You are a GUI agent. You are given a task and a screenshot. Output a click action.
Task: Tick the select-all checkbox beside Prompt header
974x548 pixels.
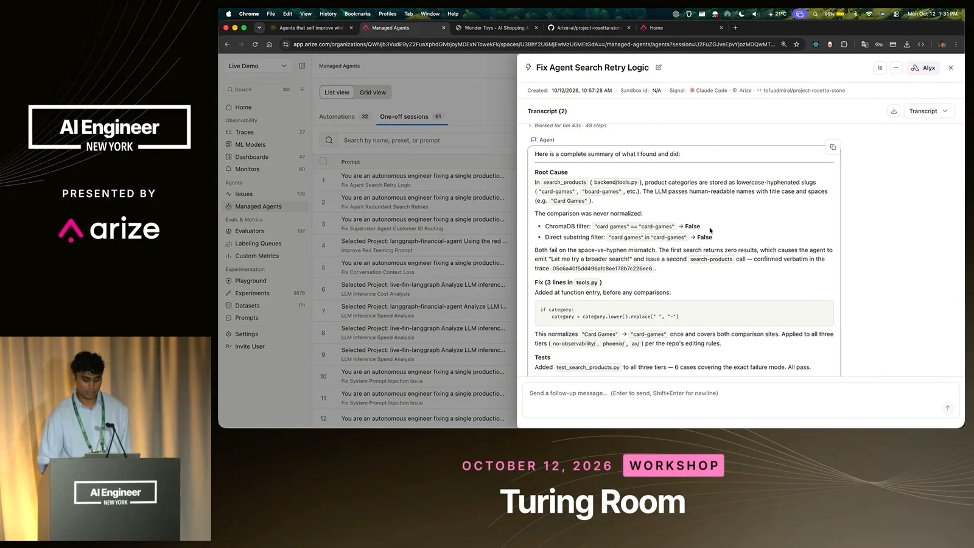323,161
